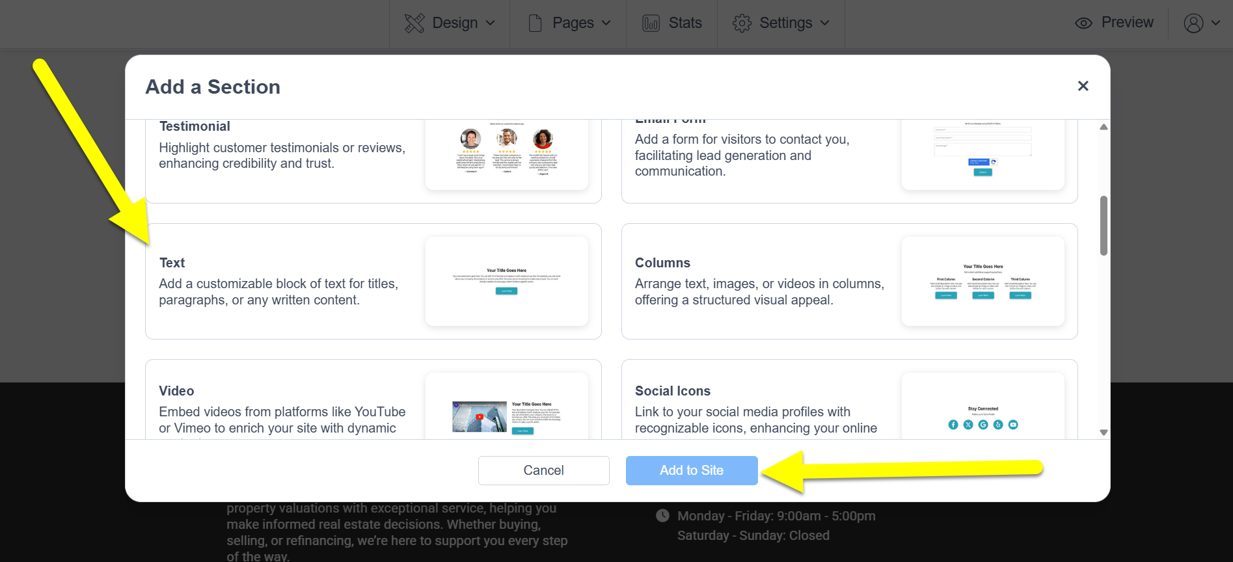The image size is (1233, 562).
Task: Choose the Social Icons section title
Action: click(673, 391)
